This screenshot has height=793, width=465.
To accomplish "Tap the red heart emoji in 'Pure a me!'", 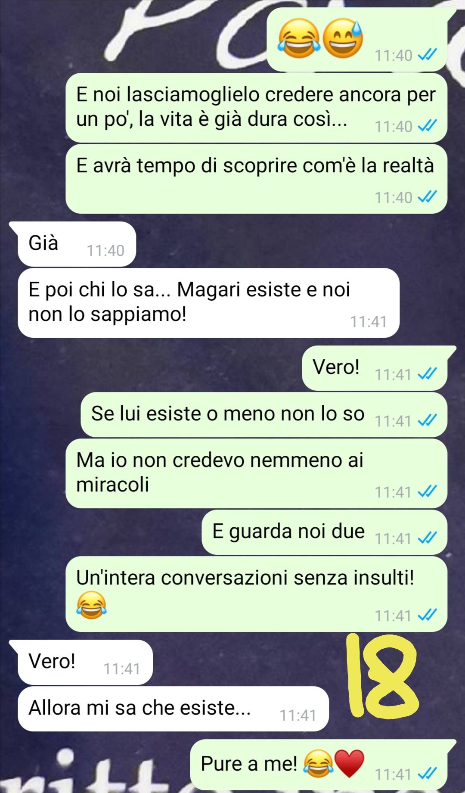I will click(349, 763).
